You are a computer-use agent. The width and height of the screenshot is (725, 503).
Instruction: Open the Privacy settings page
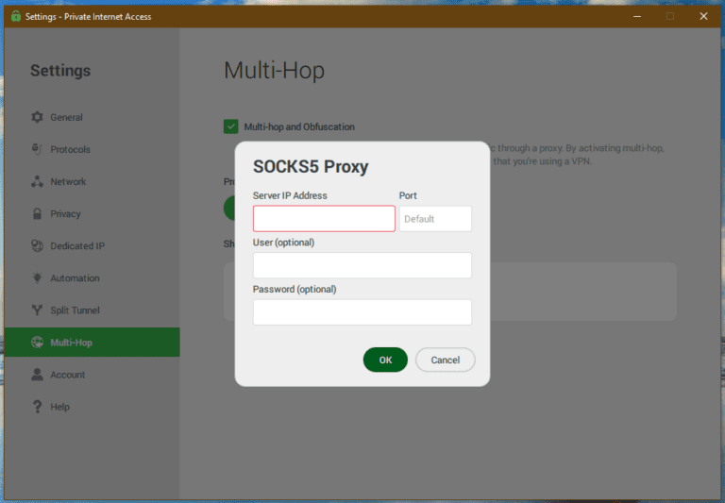(x=92, y=213)
